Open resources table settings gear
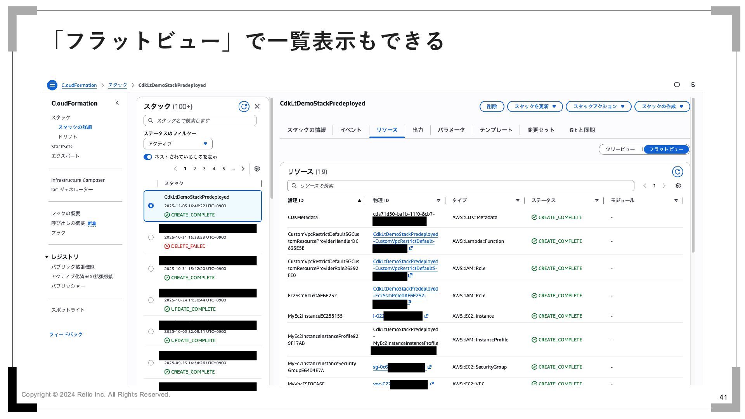The width and height of the screenshot is (745, 419). tap(678, 186)
